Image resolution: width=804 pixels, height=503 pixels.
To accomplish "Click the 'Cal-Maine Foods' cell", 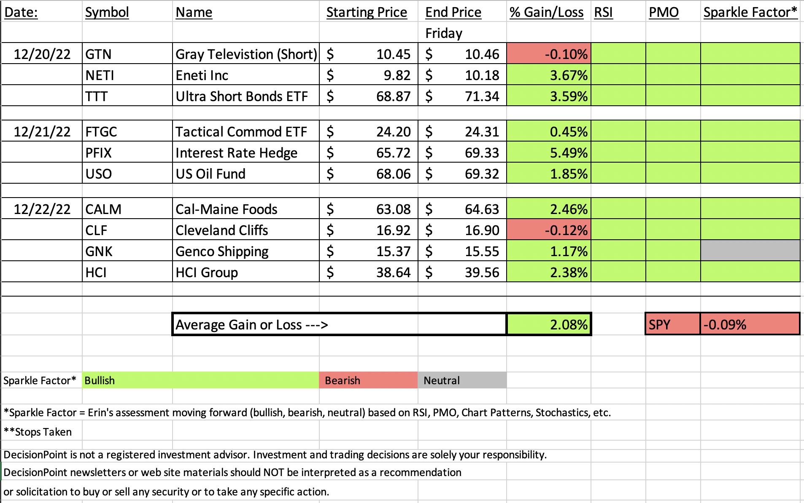I will [246, 209].
